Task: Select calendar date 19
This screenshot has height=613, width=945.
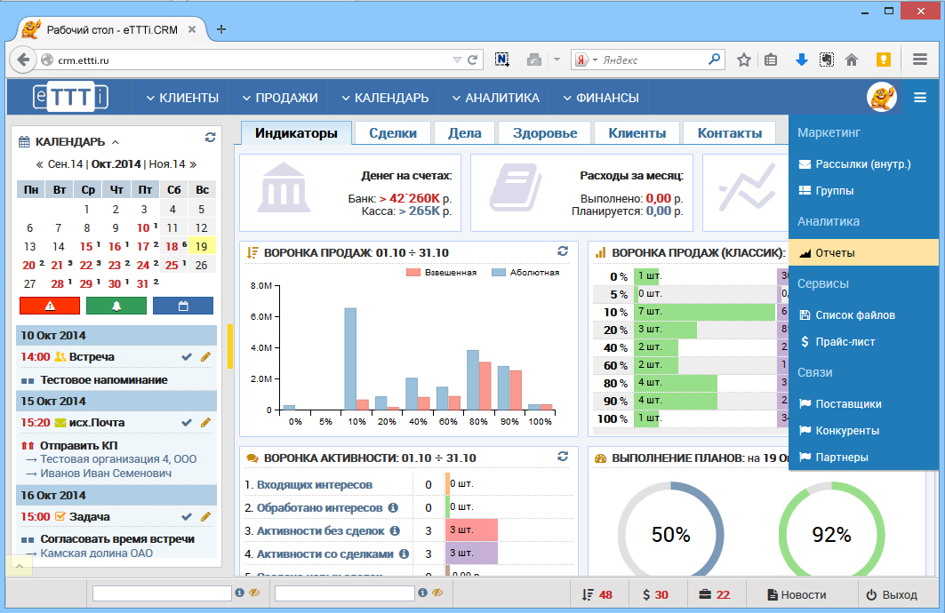Action: tap(201, 246)
